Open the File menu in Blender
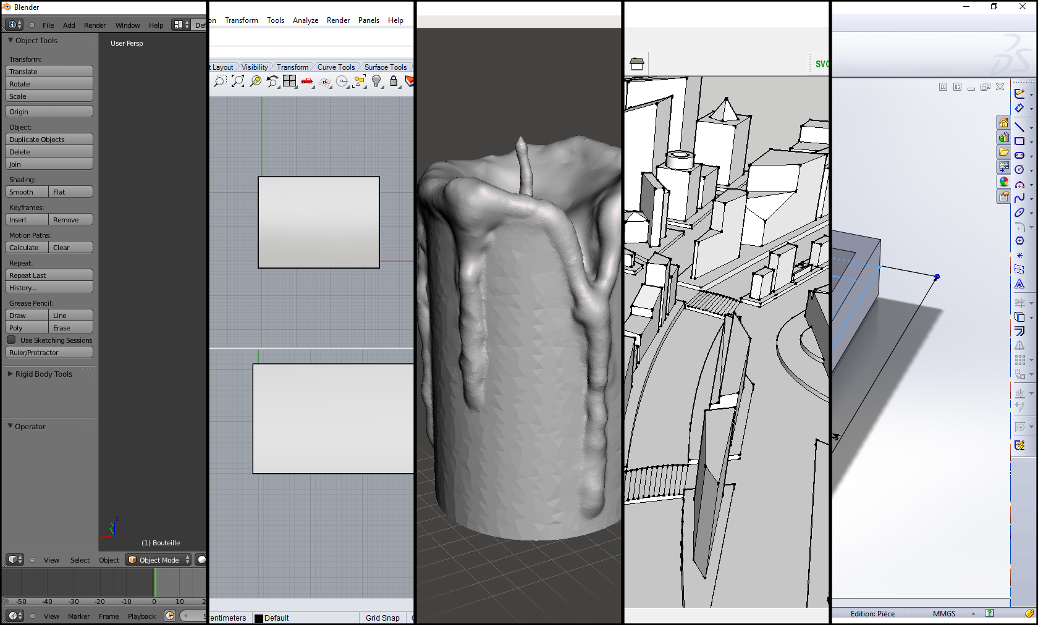This screenshot has height=625, width=1038. point(48,25)
